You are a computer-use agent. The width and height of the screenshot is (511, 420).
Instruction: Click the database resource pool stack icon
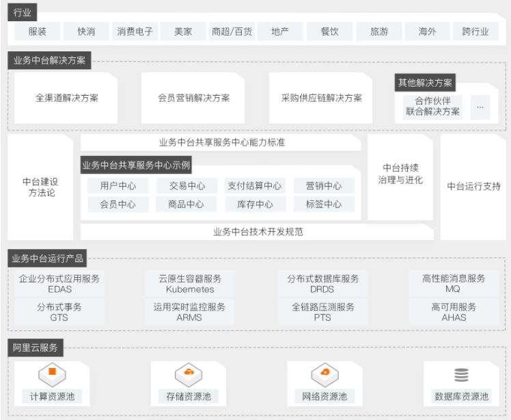(461, 375)
